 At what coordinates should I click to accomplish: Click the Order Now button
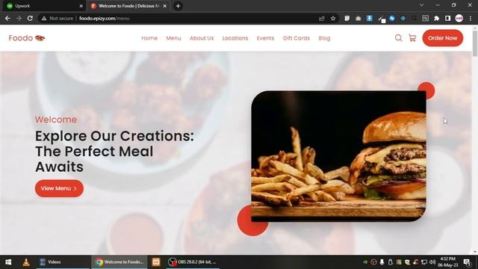tap(443, 38)
